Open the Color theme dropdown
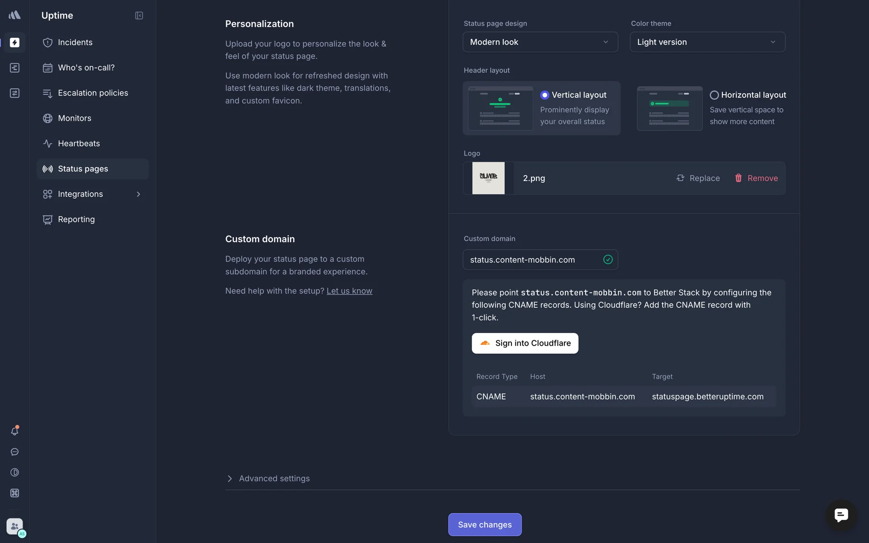This screenshot has height=543, width=869. [x=707, y=42]
